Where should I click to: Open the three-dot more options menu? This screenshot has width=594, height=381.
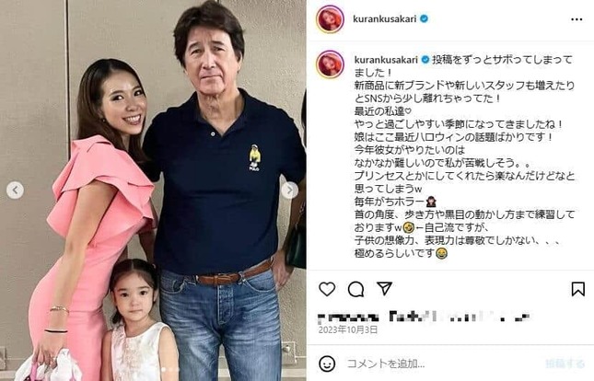(577, 19)
